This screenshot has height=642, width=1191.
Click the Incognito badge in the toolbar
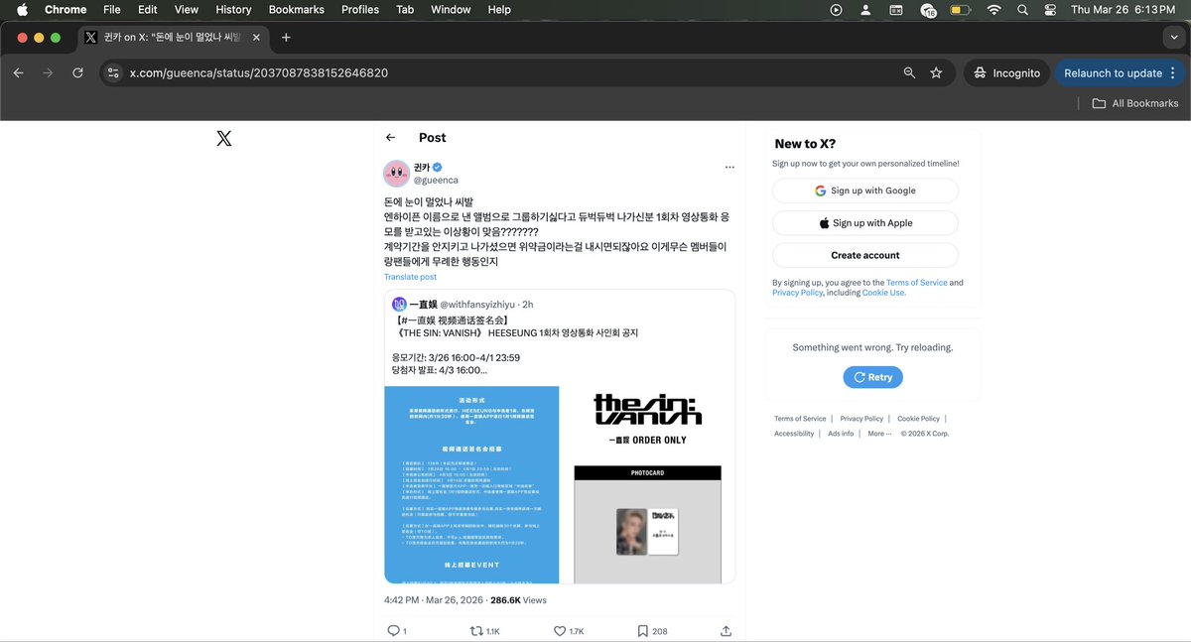(x=1006, y=72)
